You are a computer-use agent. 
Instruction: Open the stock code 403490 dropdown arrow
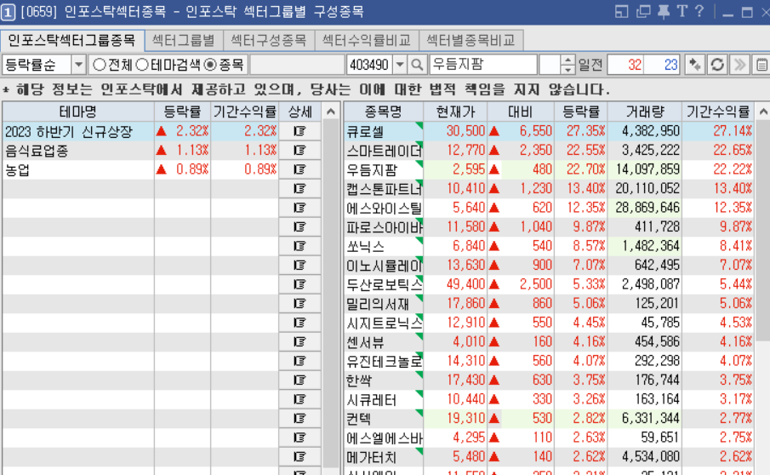click(x=400, y=65)
